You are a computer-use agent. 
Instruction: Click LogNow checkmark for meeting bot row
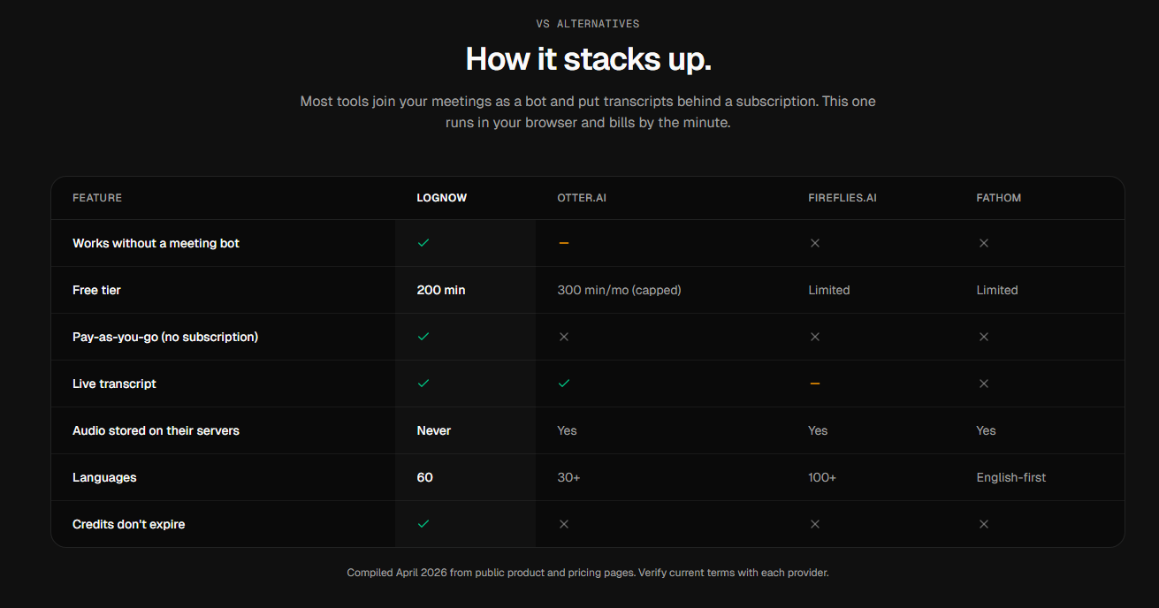[423, 243]
